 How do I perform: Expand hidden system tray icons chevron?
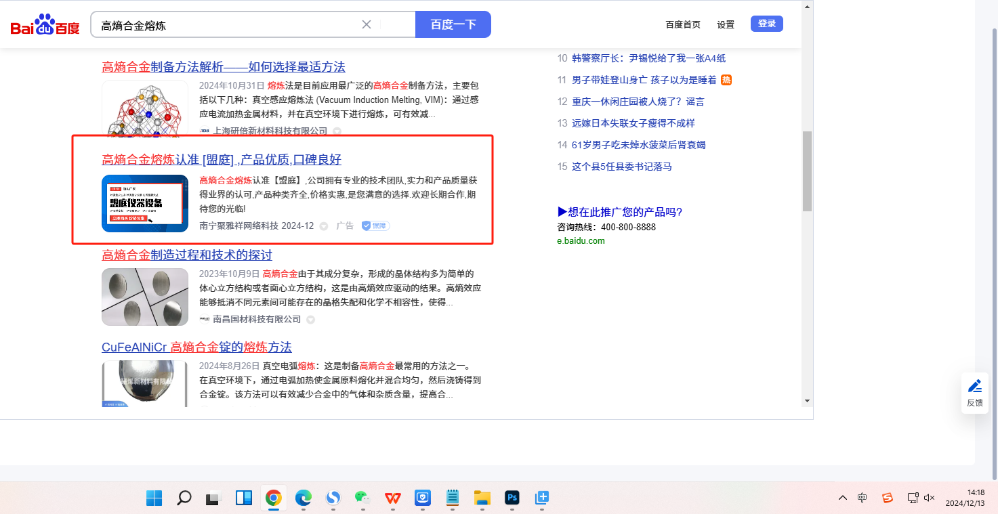(x=842, y=498)
